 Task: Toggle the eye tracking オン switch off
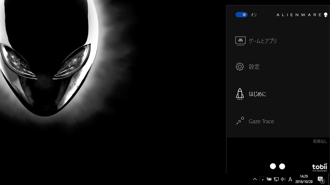pos(241,15)
